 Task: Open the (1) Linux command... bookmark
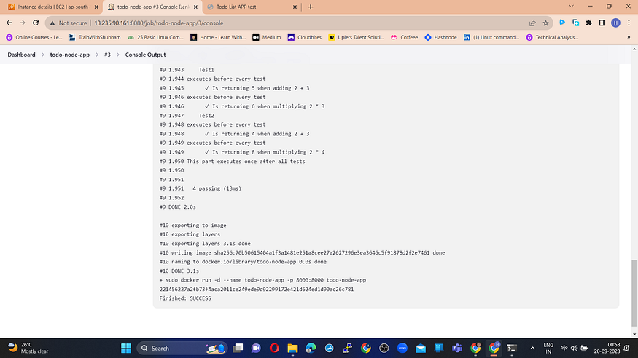pos(491,37)
